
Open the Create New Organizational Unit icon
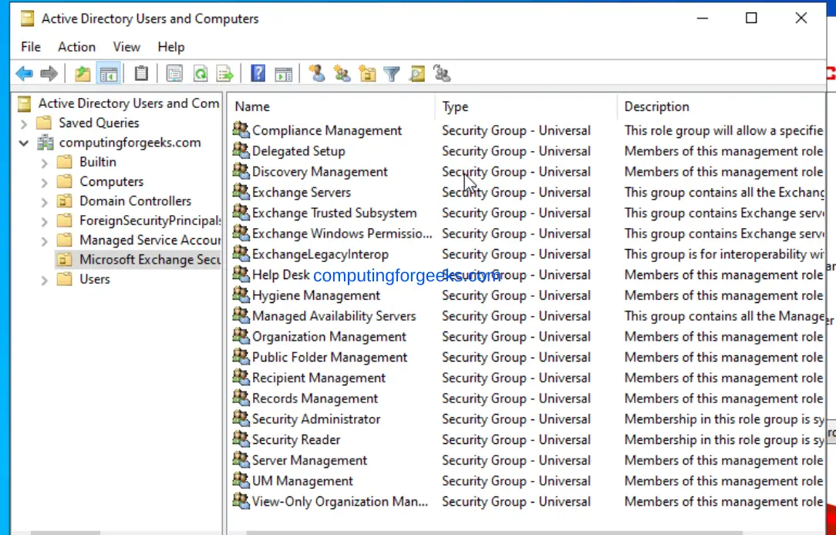pyautogui.click(x=367, y=72)
